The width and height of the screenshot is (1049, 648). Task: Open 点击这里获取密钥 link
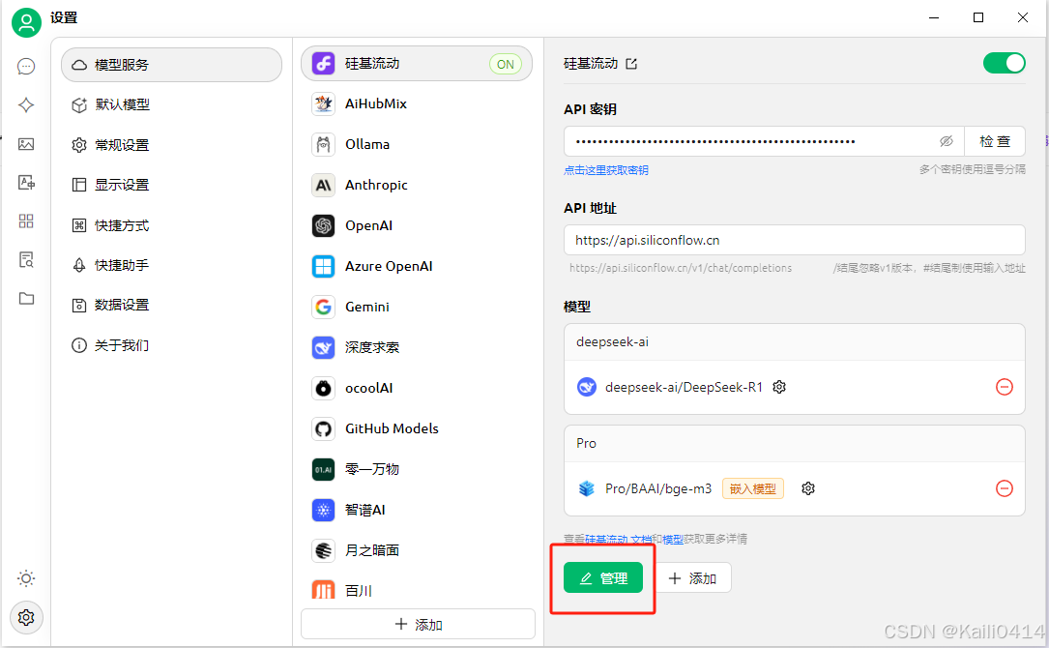point(605,170)
